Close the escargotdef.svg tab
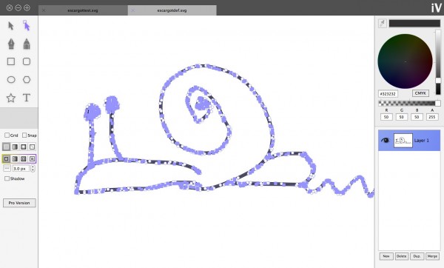This screenshot has width=444, height=268. tap(133, 10)
